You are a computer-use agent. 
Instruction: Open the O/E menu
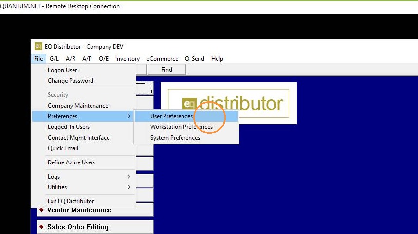[104, 59]
